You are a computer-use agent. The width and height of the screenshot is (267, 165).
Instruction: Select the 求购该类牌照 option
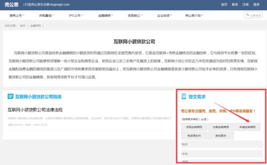coord(194,127)
